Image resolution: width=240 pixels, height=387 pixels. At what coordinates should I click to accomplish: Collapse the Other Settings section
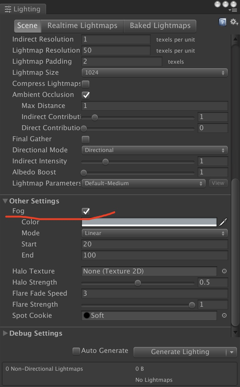pyautogui.click(x=5, y=201)
